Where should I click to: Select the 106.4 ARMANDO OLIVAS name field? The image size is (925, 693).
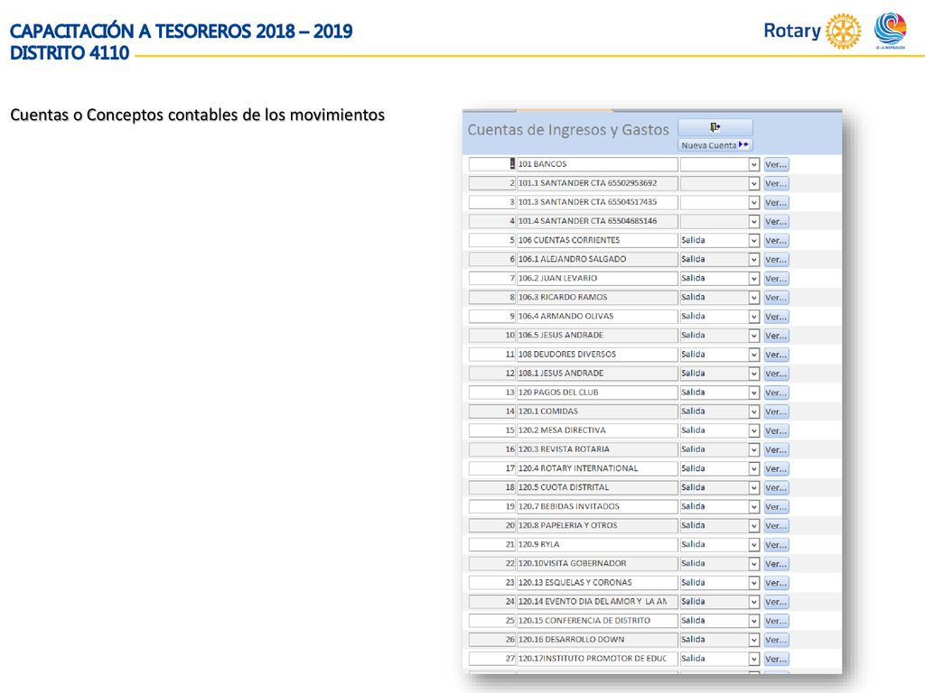coord(597,316)
